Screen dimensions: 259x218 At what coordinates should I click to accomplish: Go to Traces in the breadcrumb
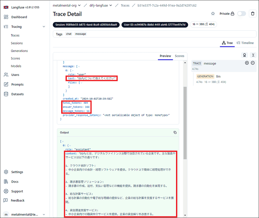(125, 5)
